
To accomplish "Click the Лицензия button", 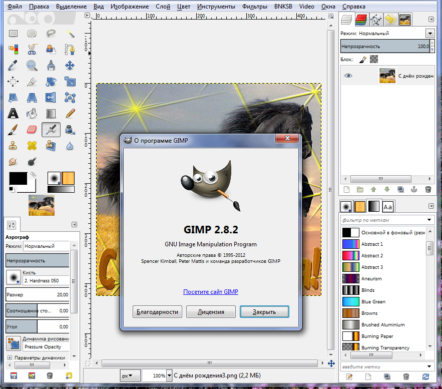I will (211, 312).
